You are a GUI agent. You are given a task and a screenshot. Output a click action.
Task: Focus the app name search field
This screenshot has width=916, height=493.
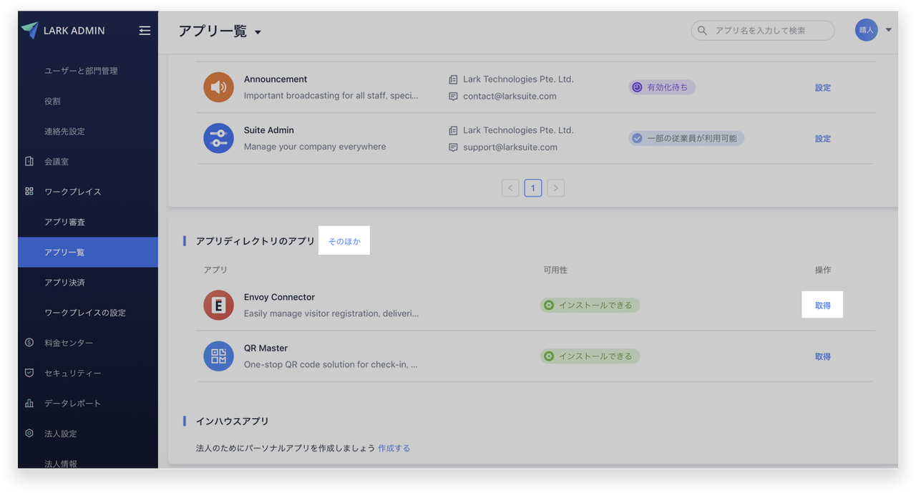tap(769, 31)
